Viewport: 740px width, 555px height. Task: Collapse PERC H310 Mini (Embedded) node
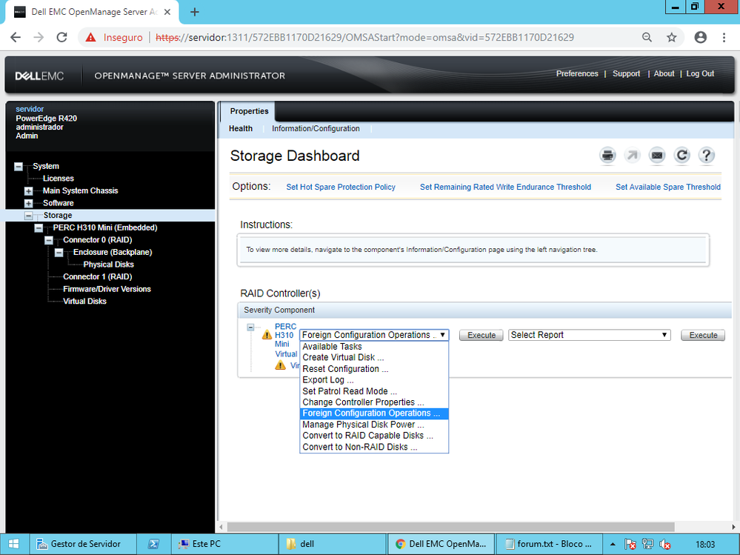tap(39, 228)
